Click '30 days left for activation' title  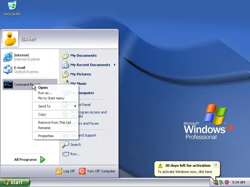tap(188, 165)
